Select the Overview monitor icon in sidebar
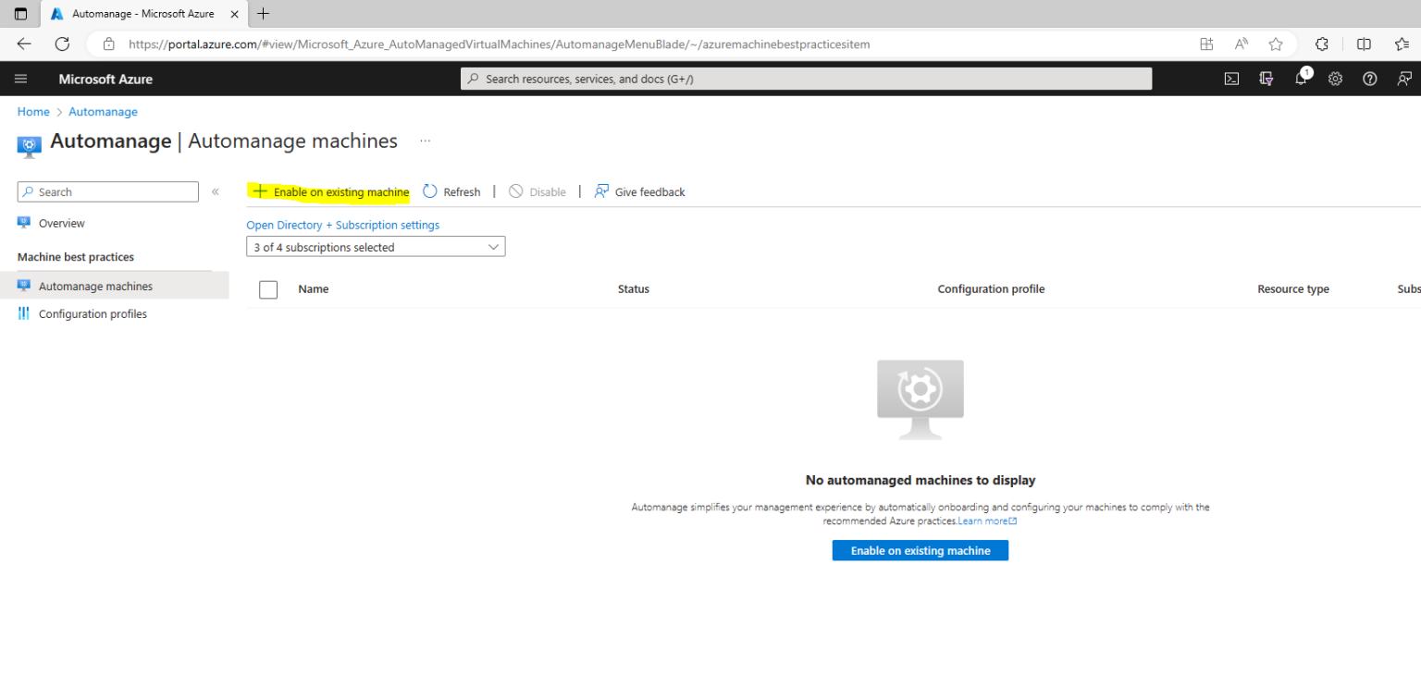1421x686 pixels. pos(22,223)
